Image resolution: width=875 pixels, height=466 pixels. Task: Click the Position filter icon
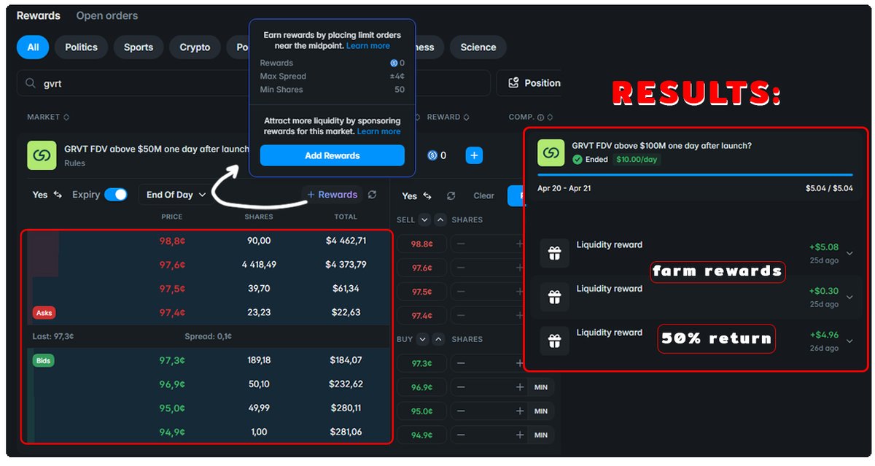[513, 83]
